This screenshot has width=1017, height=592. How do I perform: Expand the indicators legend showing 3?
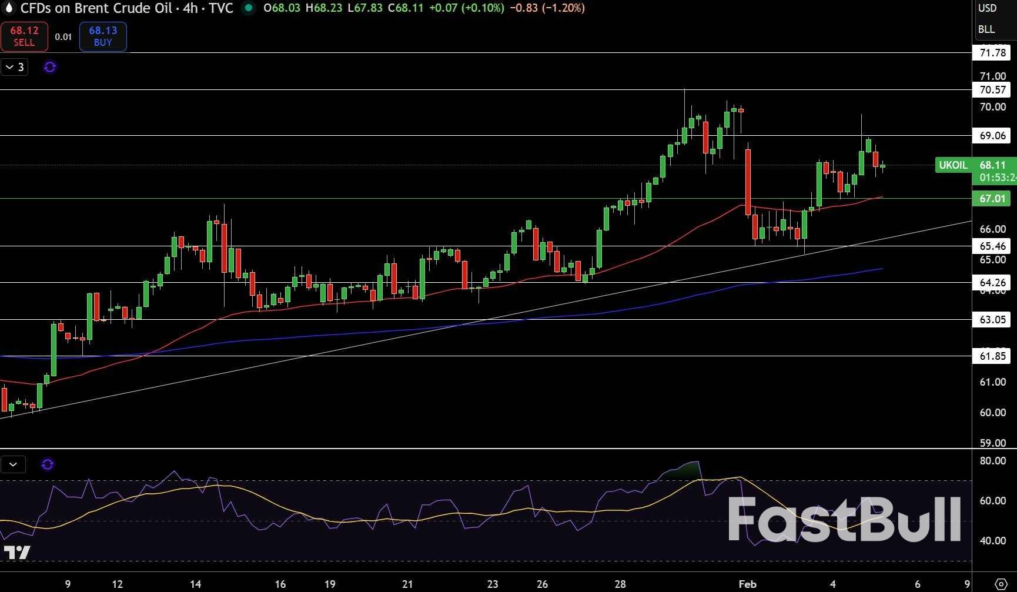click(14, 67)
